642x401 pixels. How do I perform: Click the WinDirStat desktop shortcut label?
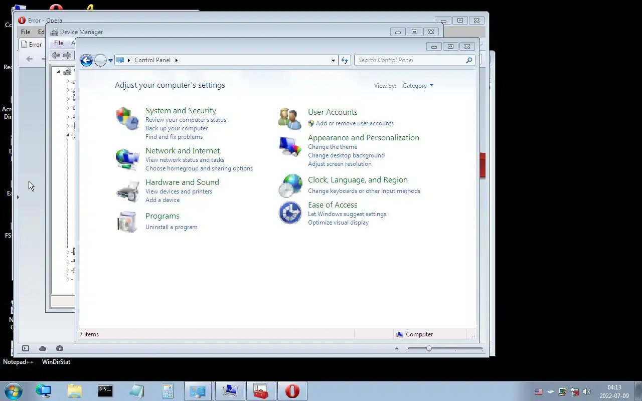click(x=56, y=362)
